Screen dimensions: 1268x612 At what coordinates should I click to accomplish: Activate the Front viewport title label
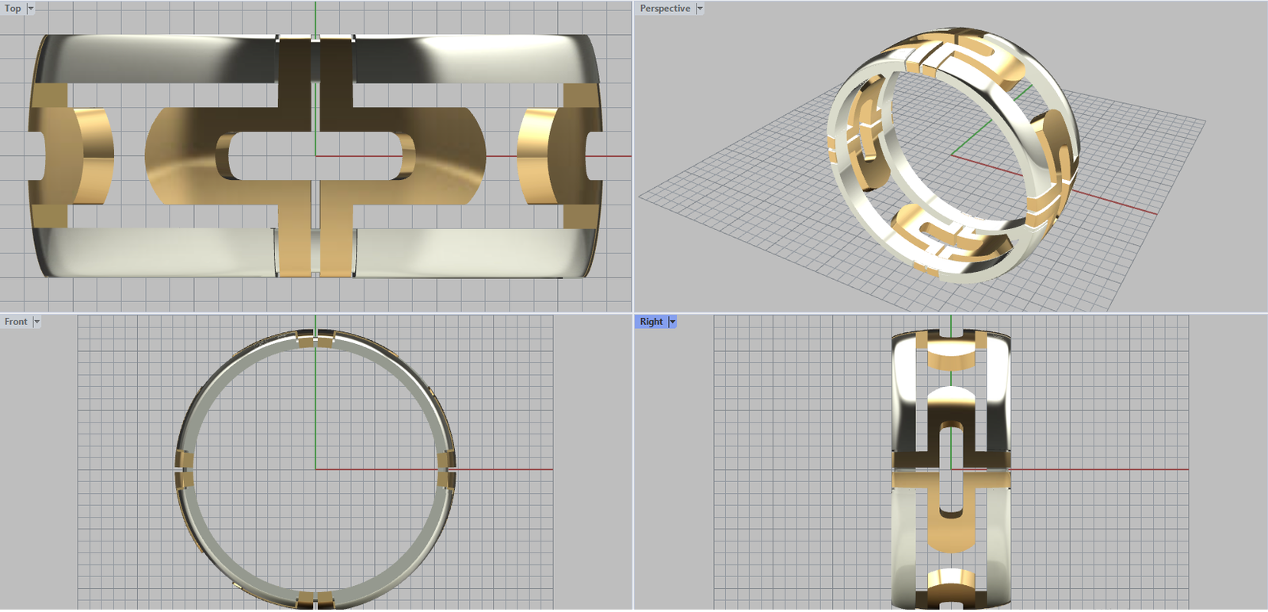click(16, 322)
